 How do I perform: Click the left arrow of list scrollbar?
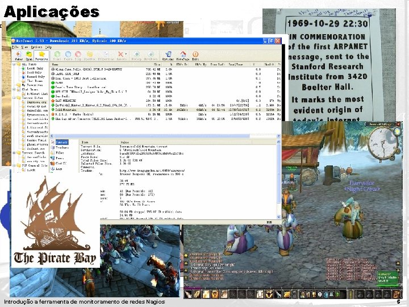(x=52, y=136)
